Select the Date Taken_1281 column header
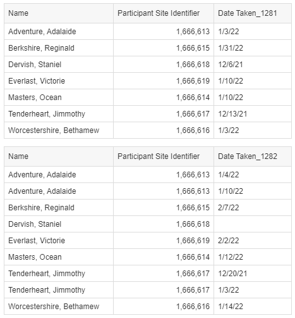 253,13
